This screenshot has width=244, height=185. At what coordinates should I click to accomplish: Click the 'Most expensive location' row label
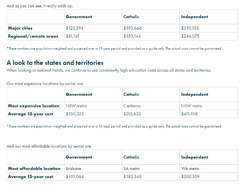click(x=34, y=106)
